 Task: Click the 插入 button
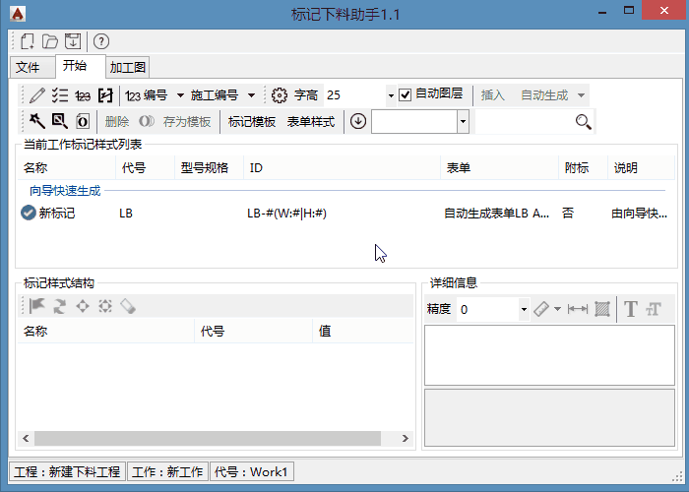tap(492, 95)
